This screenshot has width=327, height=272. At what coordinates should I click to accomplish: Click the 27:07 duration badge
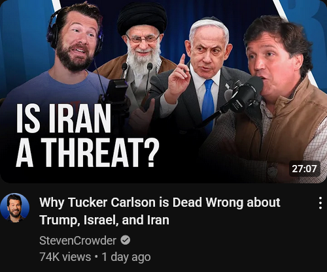coord(304,169)
